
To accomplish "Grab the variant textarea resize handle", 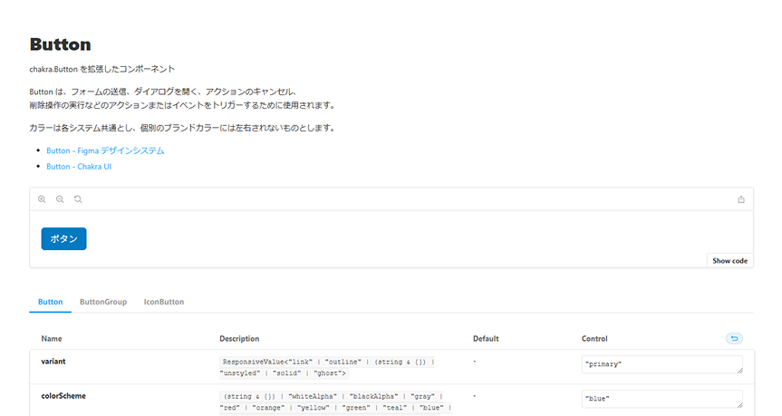I will coord(739,371).
